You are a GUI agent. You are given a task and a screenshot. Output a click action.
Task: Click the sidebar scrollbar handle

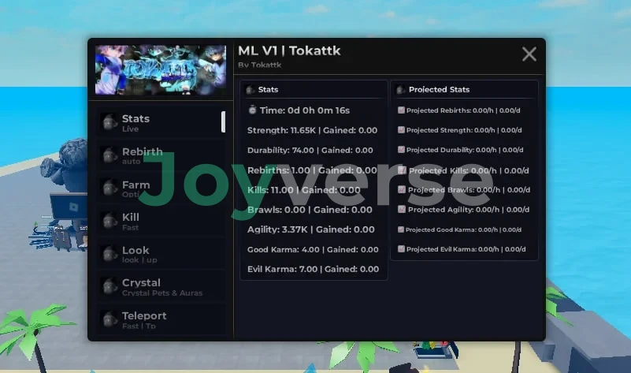(x=223, y=121)
